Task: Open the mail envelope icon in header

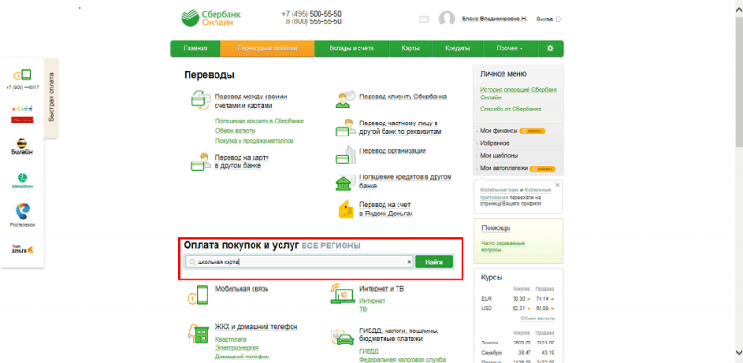Action: [x=424, y=19]
